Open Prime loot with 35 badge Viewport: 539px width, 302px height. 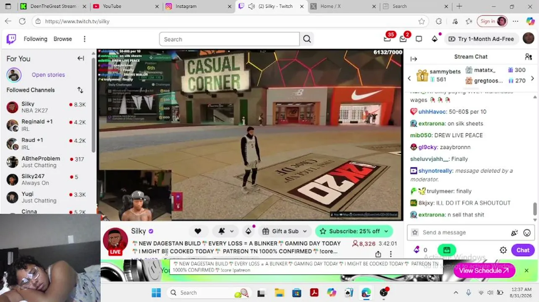click(x=387, y=39)
